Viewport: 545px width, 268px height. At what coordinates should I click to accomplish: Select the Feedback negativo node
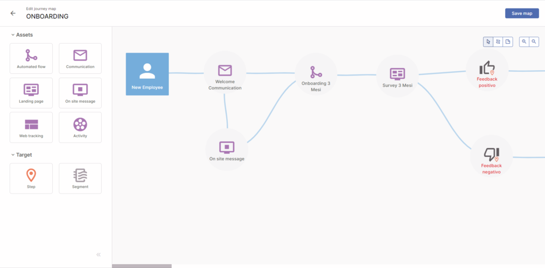(x=491, y=156)
